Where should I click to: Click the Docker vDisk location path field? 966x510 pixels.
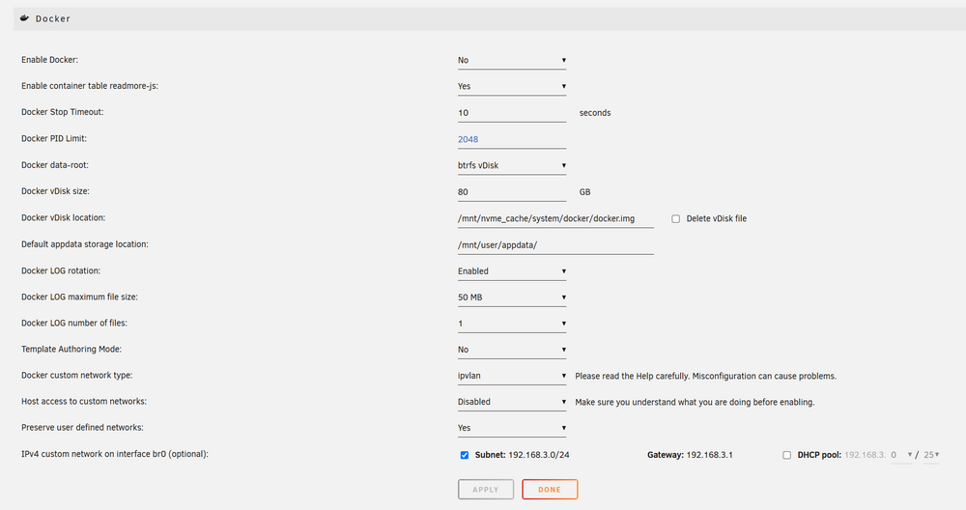(555, 218)
